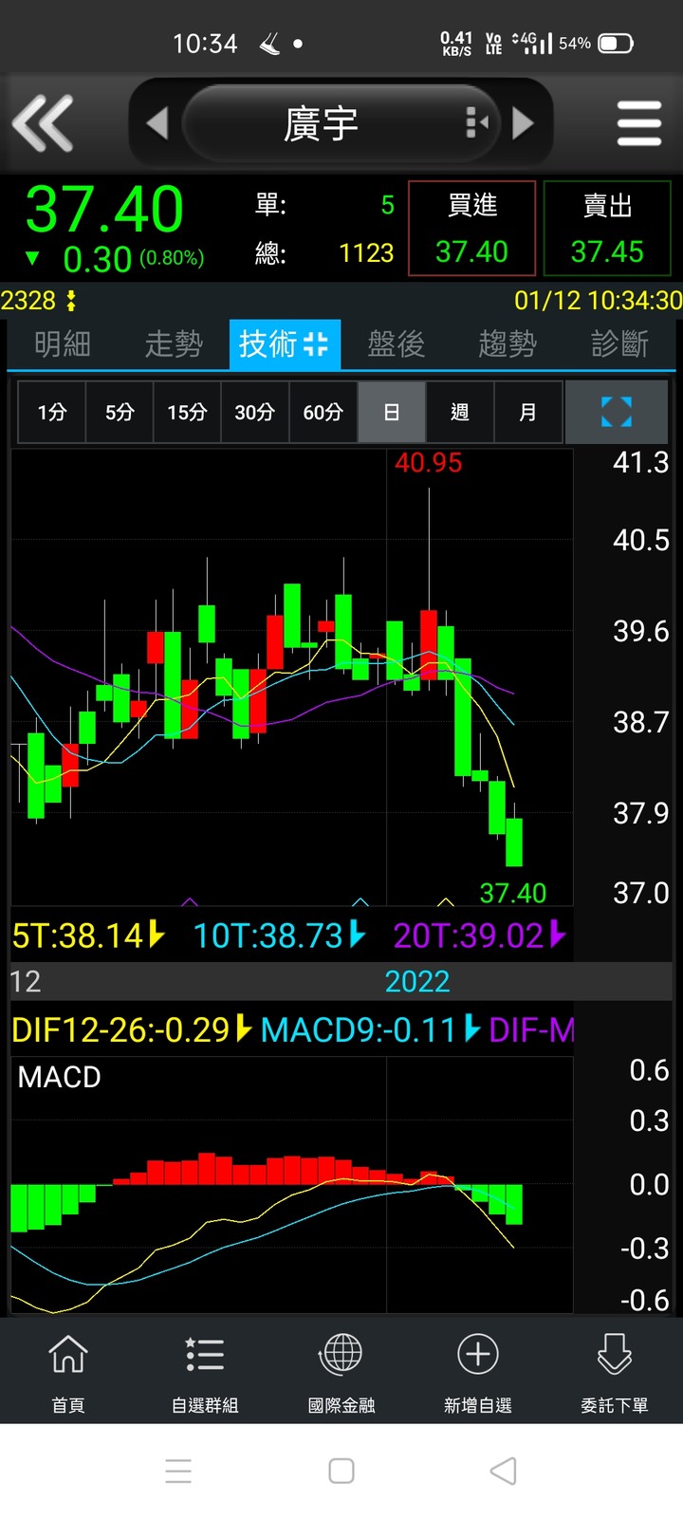The image size is (683, 1518).
Task: Tap the 40.95 high price label
Action: click(x=428, y=463)
